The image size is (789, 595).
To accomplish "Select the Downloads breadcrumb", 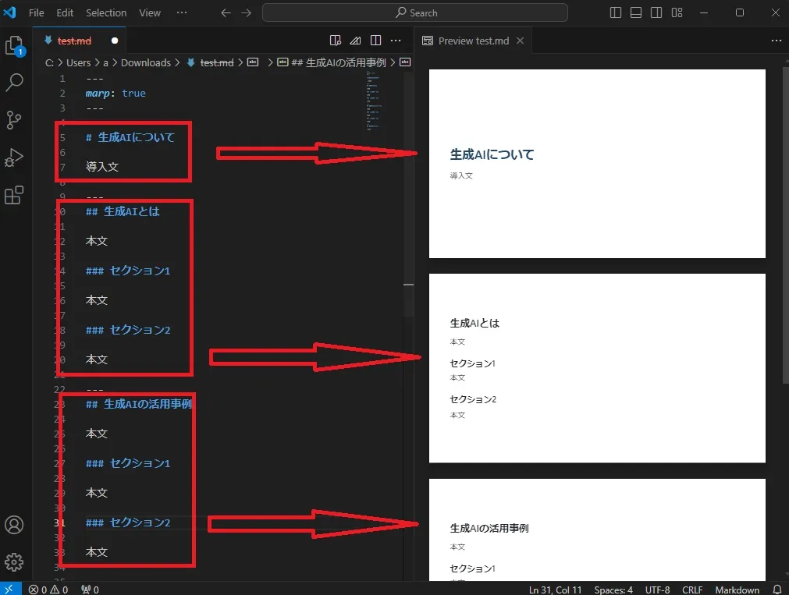I will click(x=146, y=62).
